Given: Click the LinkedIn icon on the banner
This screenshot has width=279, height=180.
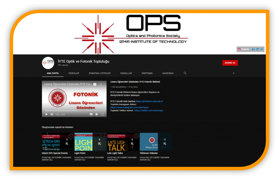Looking at the screenshot, I should click(257, 49).
